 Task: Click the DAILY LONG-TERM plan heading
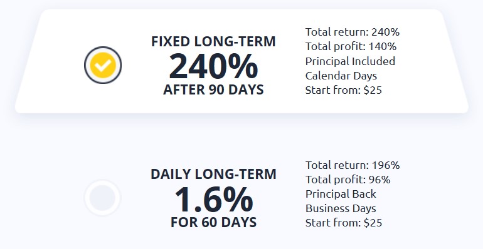[213, 175]
